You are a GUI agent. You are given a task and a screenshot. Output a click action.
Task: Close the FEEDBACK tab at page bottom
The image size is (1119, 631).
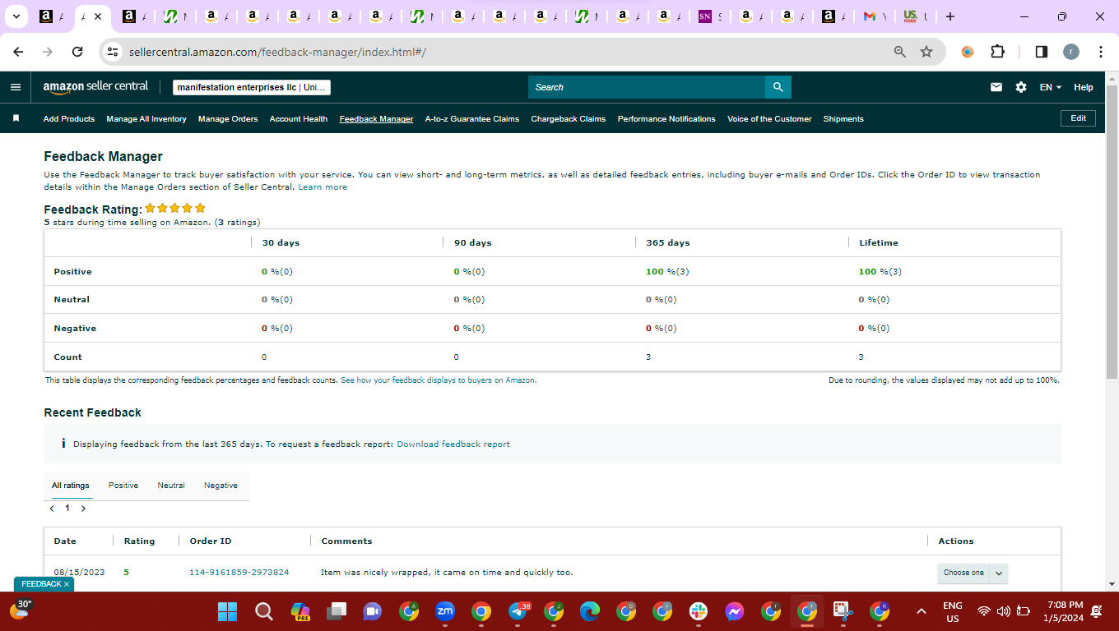click(67, 584)
